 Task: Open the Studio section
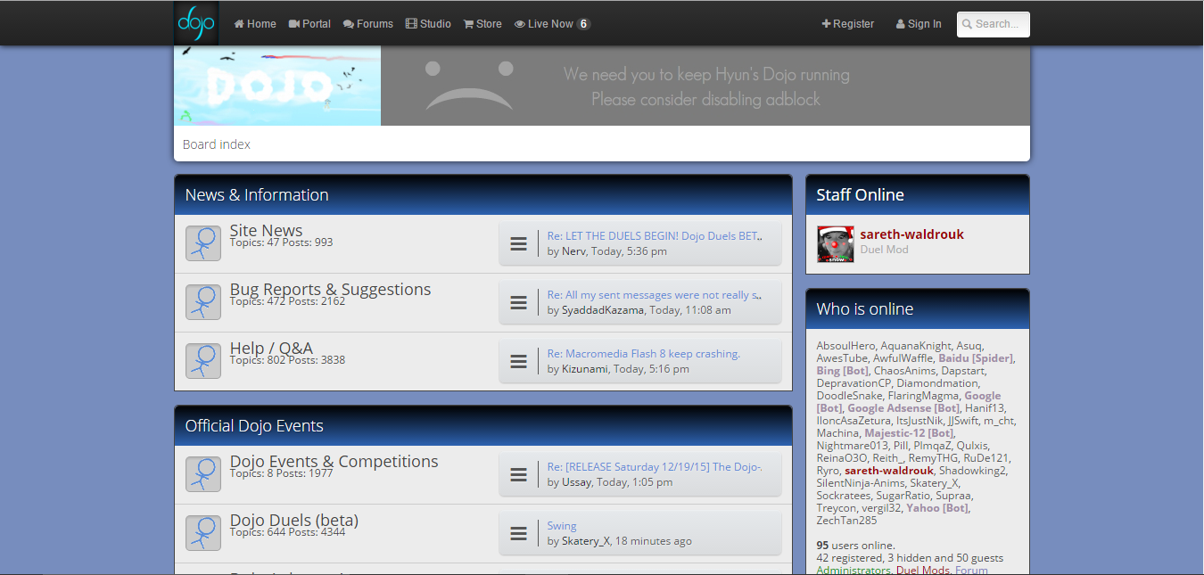point(428,24)
